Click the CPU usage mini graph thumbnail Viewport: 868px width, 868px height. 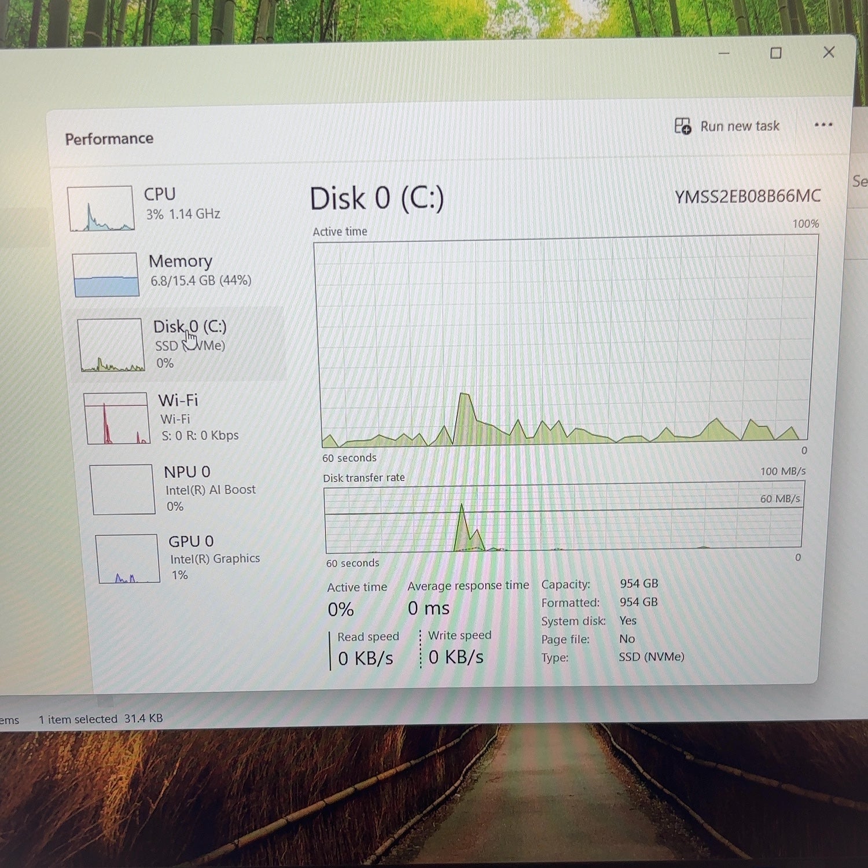(101, 208)
